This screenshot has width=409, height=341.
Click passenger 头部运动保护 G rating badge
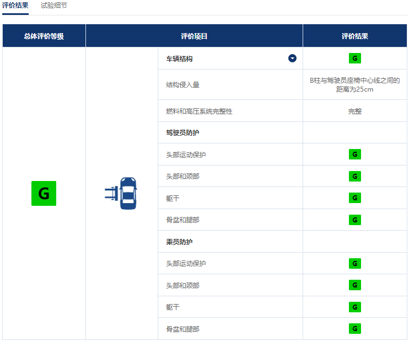(x=355, y=263)
